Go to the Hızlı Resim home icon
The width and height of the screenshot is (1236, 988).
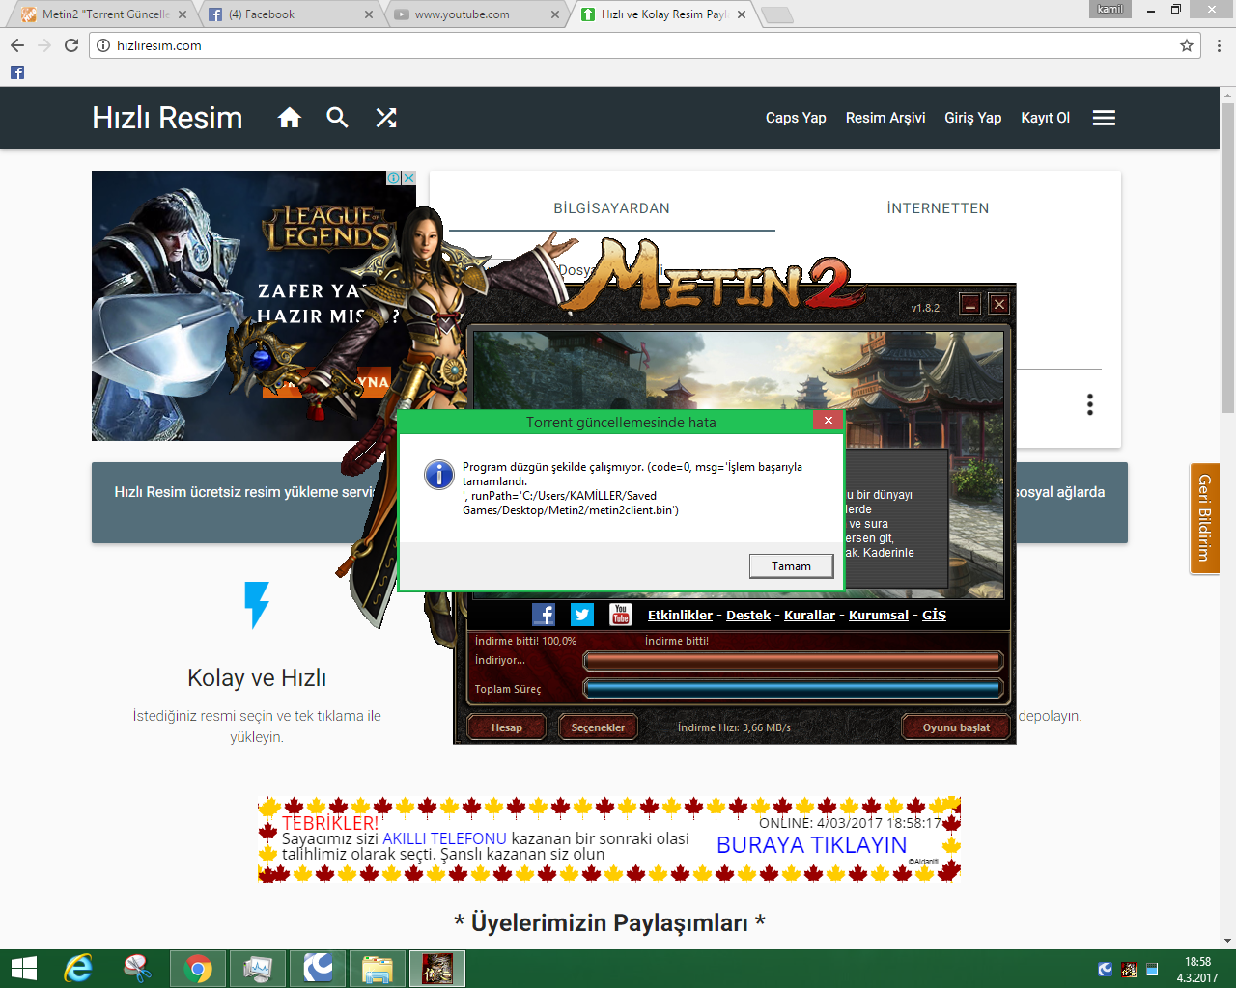point(290,118)
